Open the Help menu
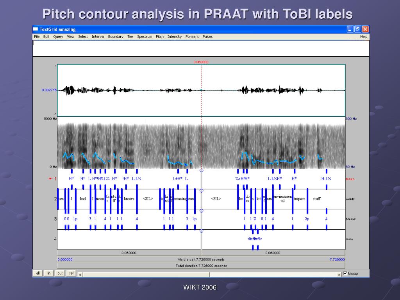Screen dimensions: 400x300 click(x=364, y=36)
